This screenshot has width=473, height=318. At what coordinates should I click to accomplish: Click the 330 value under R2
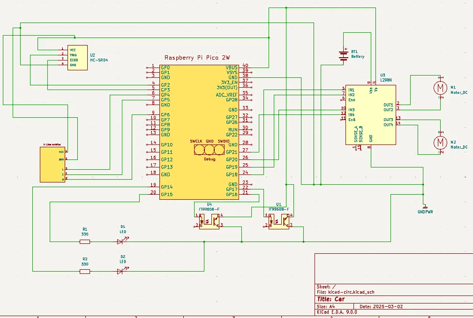[x=85, y=264]
